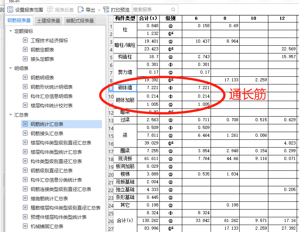Click the document icon beside 措施筋统计汇总表

pyautogui.click(x=25, y=198)
